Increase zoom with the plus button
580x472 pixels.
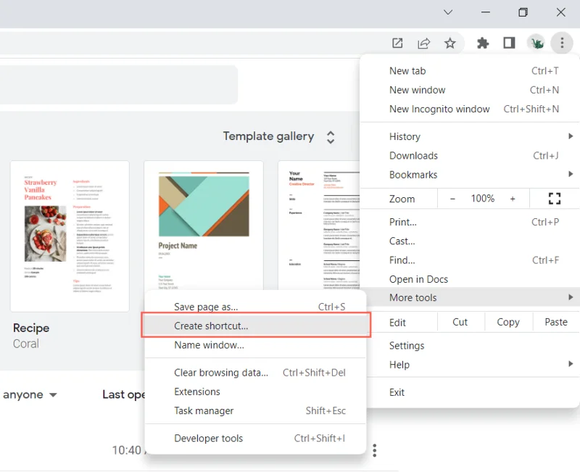point(513,199)
